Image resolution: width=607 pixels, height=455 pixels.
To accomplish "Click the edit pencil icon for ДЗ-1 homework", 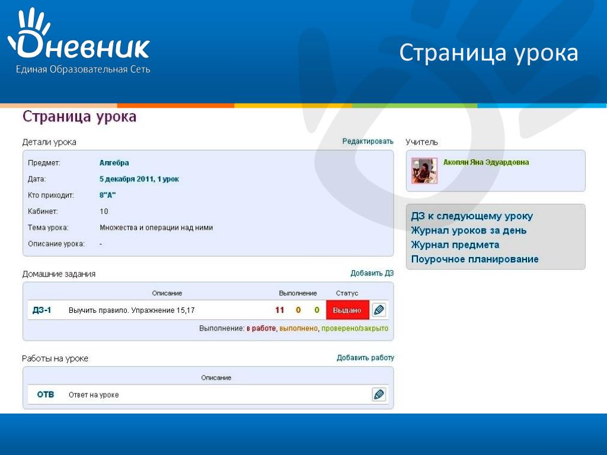I will pyautogui.click(x=379, y=310).
